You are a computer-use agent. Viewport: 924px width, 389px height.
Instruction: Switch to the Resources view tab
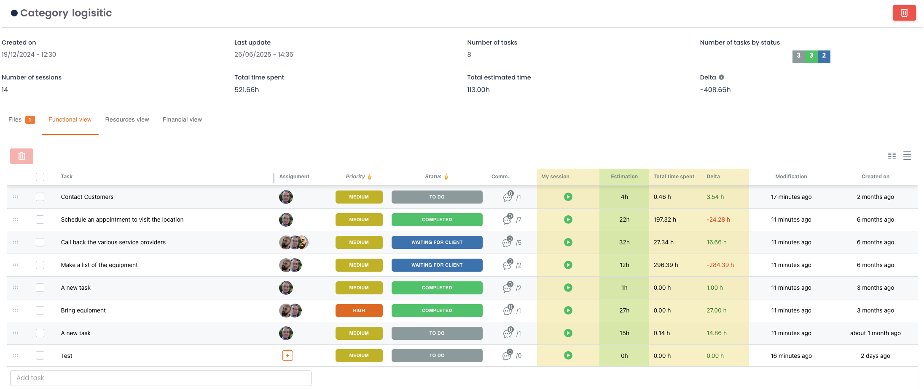click(x=127, y=120)
